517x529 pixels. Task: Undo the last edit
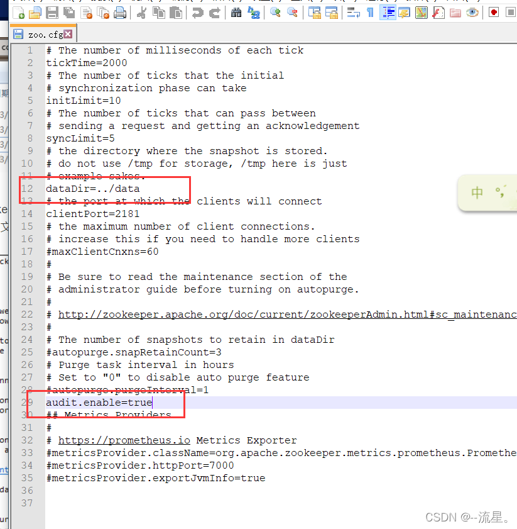197,13
